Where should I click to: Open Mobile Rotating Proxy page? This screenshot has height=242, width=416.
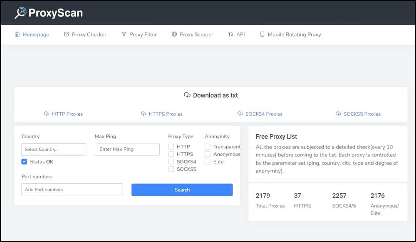pos(290,34)
